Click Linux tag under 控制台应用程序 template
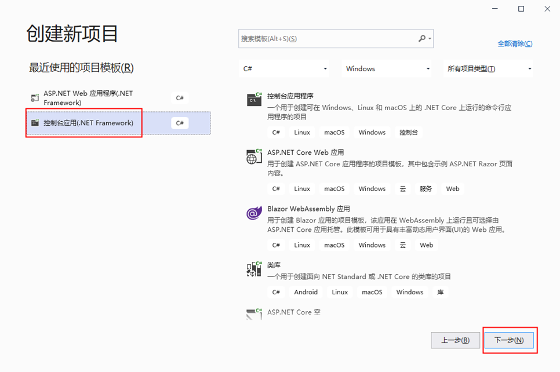560x372 pixels. (x=302, y=133)
